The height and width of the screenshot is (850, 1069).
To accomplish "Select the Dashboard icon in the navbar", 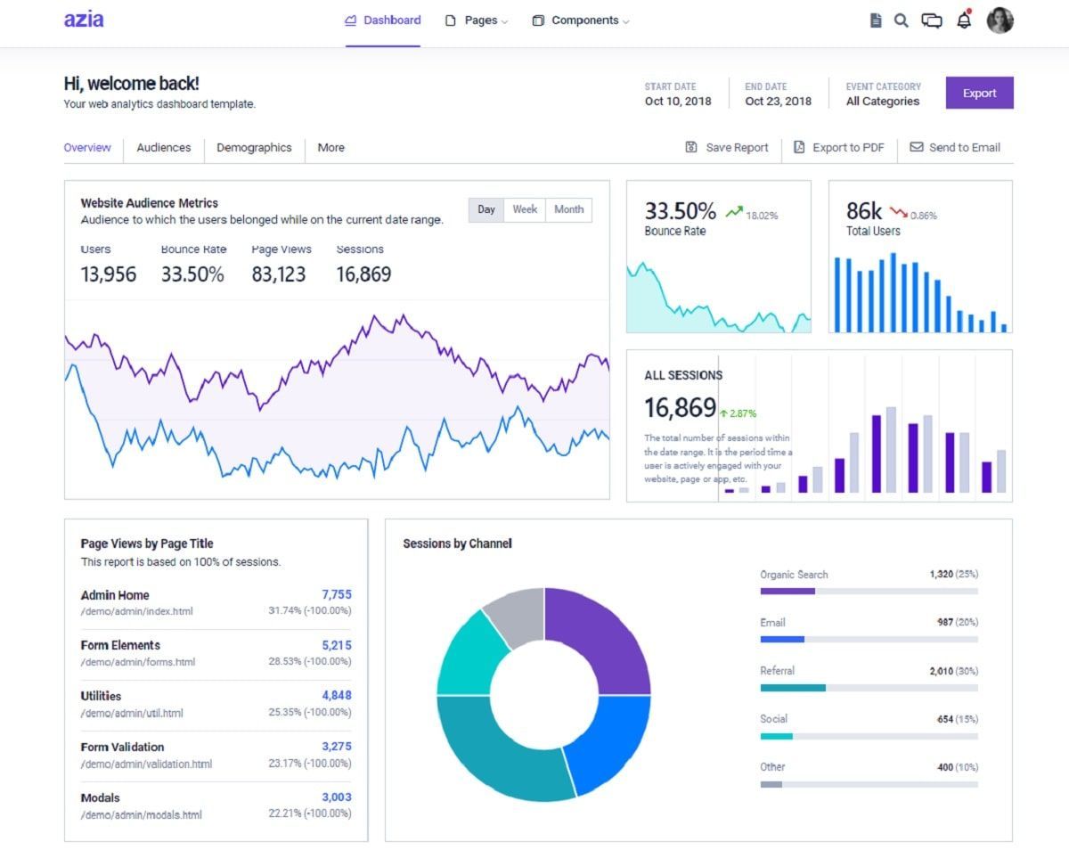I will pyautogui.click(x=349, y=20).
